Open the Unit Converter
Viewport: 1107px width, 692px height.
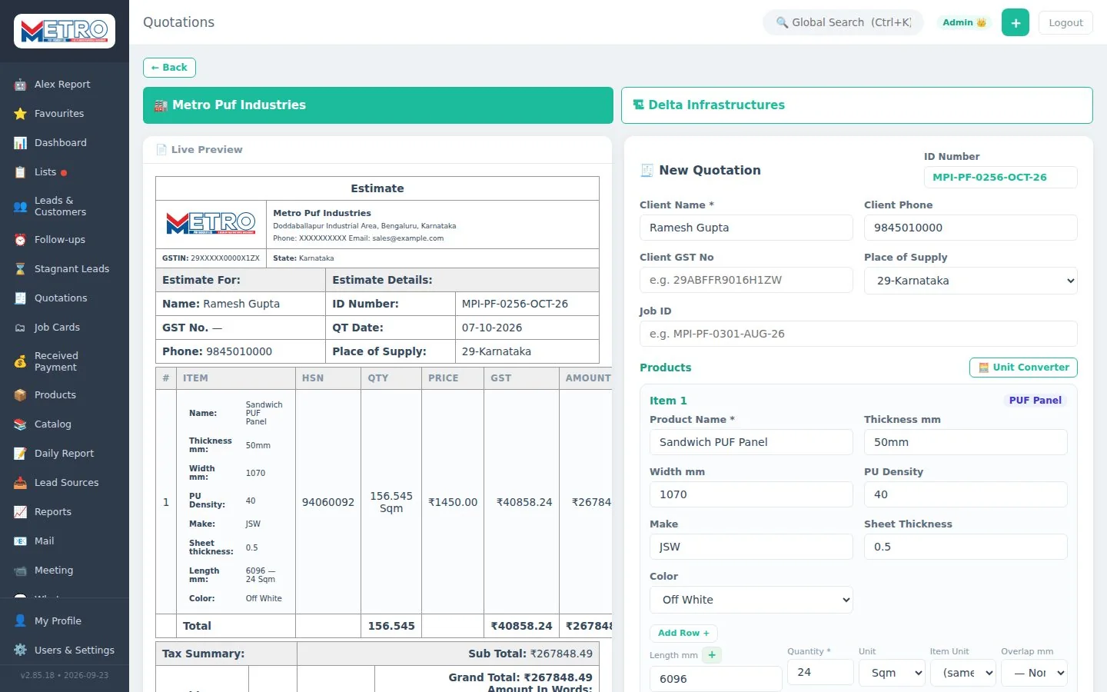pyautogui.click(x=1023, y=368)
